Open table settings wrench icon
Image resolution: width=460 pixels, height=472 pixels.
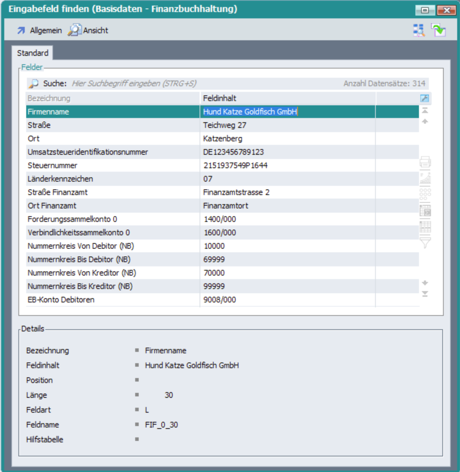point(424,98)
